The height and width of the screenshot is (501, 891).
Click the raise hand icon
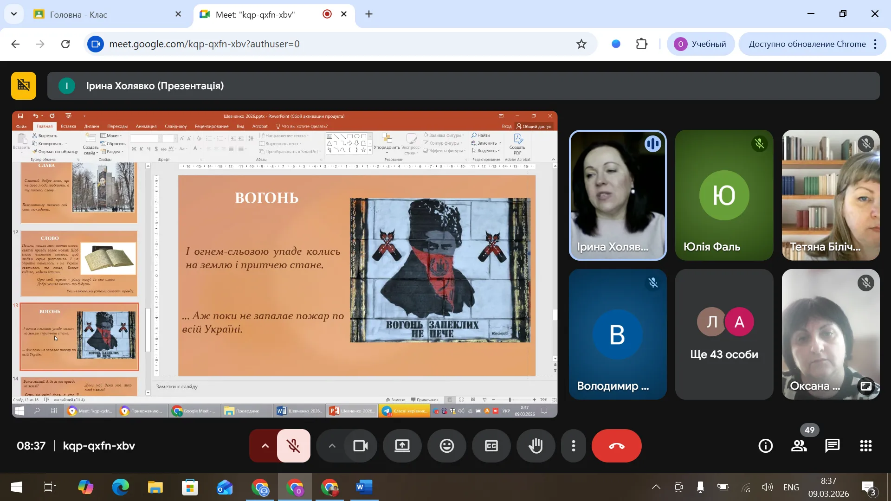pyautogui.click(x=536, y=446)
